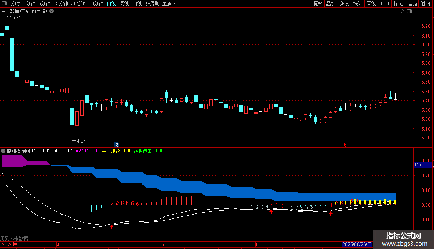Image resolution: width=434 pixels, height=249 pixels.
Task: Click the window split icon in chart corner
Action: click(x=409, y=11)
